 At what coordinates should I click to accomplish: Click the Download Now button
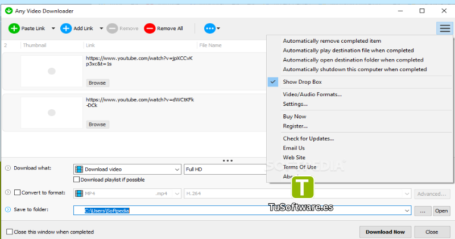click(386, 232)
